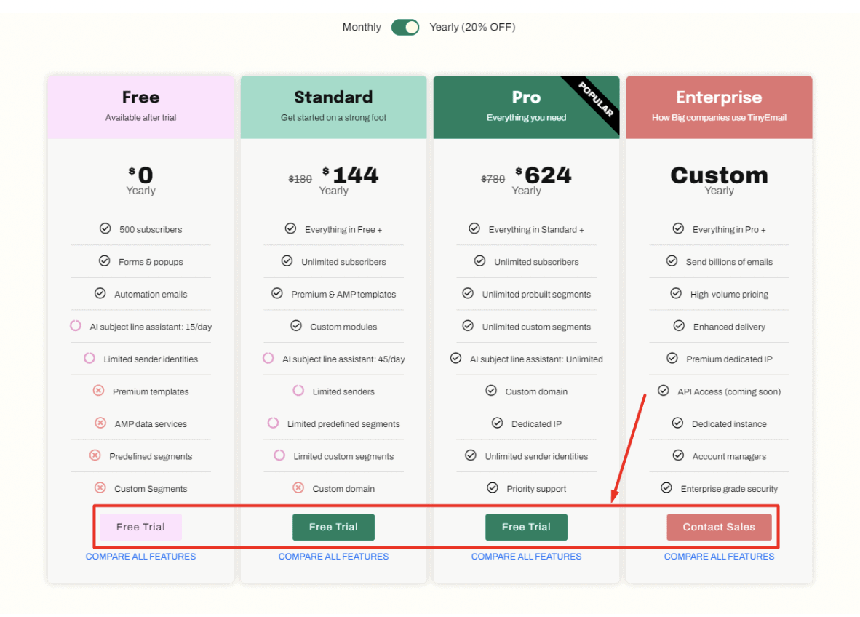Select the Monthly billing label
Viewport: 860px width, 617px height.
coord(362,27)
